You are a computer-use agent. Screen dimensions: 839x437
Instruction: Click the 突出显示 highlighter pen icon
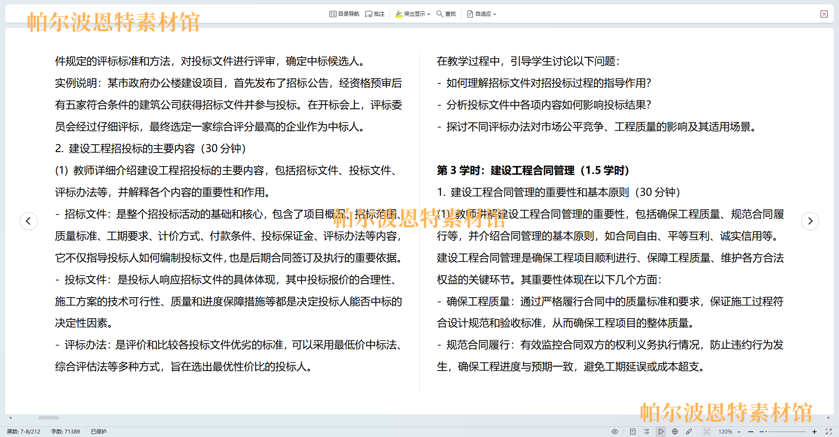click(399, 14)
